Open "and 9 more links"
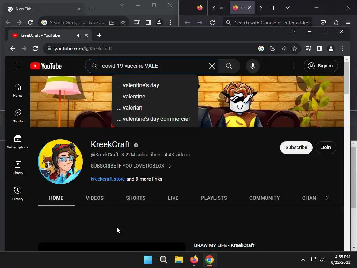Viewport: 357px width, 268px height. pyautogui.click(x=144, y=179)
